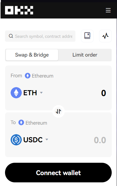Switch to the Swap & Bridge tab
The height and width of the screenshot is (186, 117).
(32, 55)
